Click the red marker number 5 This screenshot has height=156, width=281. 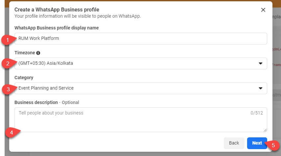click(x=273, y=145)
